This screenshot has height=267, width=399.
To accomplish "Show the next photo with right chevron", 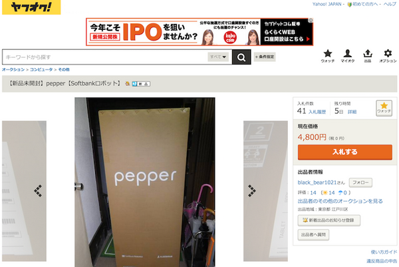I will 252,190.
